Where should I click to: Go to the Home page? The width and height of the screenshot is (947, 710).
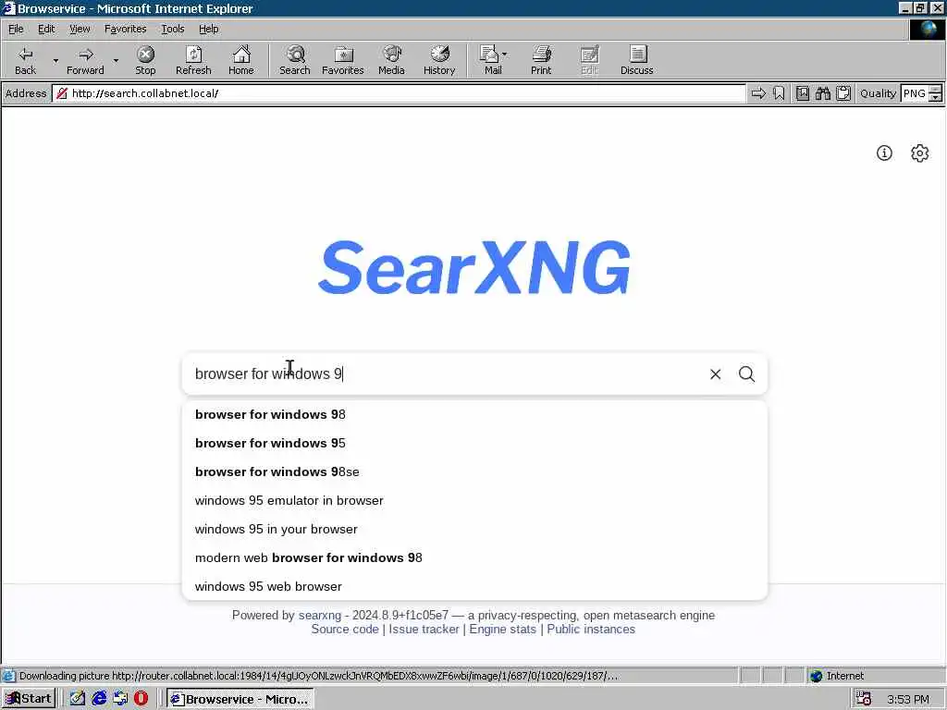click(241, 60)
